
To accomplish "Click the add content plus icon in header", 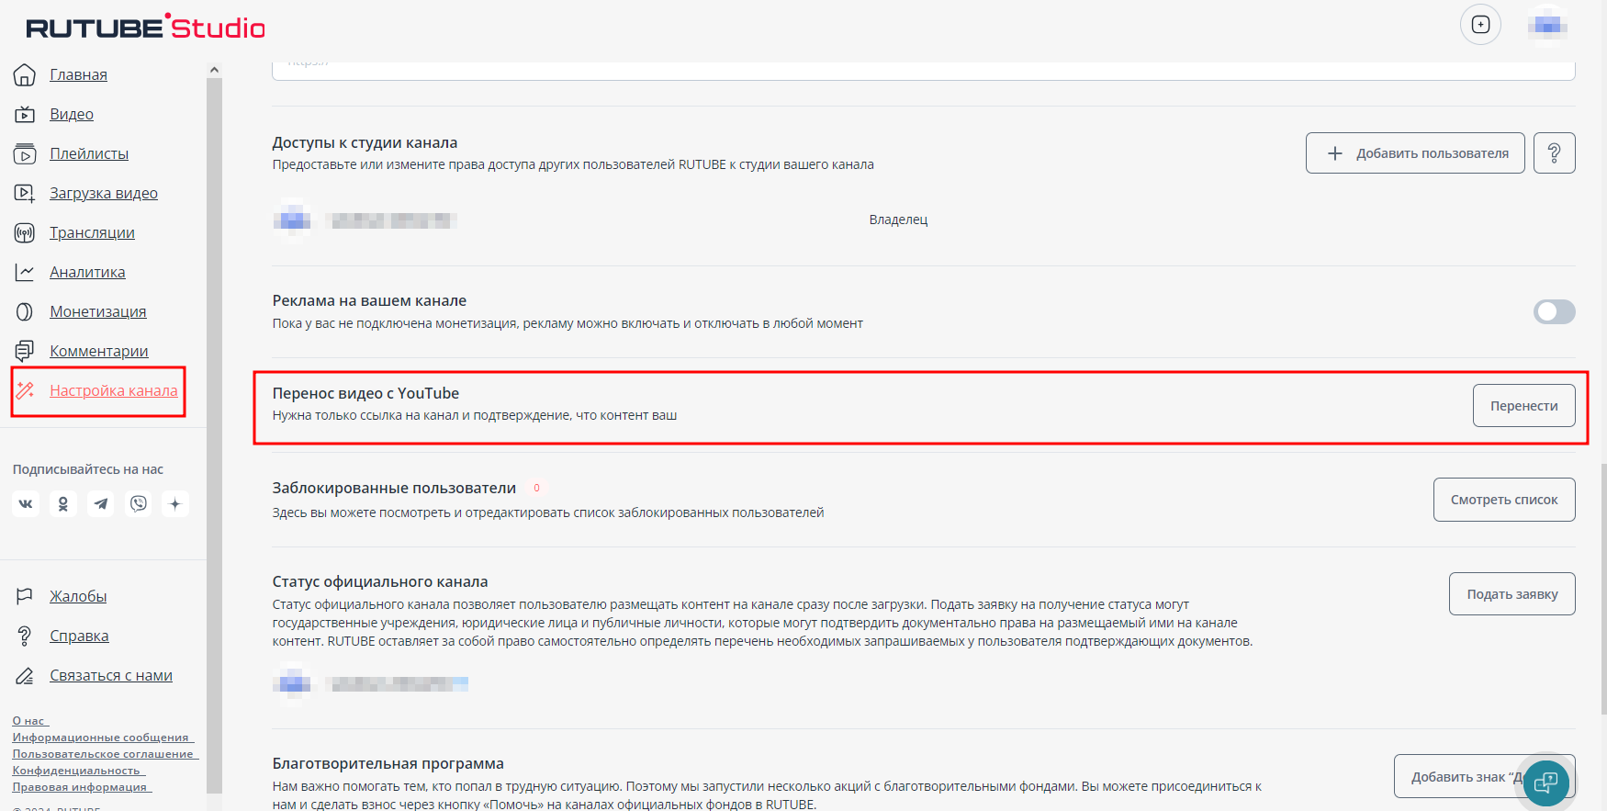I will pyautogui.click(x=1480, y=25).
